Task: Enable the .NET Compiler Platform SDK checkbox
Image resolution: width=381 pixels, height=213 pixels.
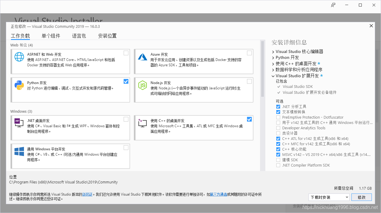Action: pos(278,165)
